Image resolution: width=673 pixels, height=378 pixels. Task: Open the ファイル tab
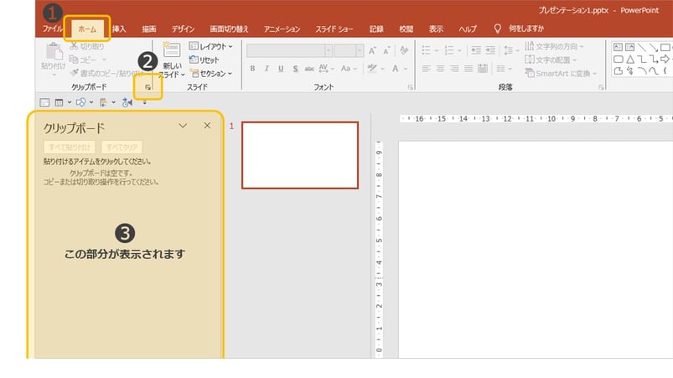[52, 28]
